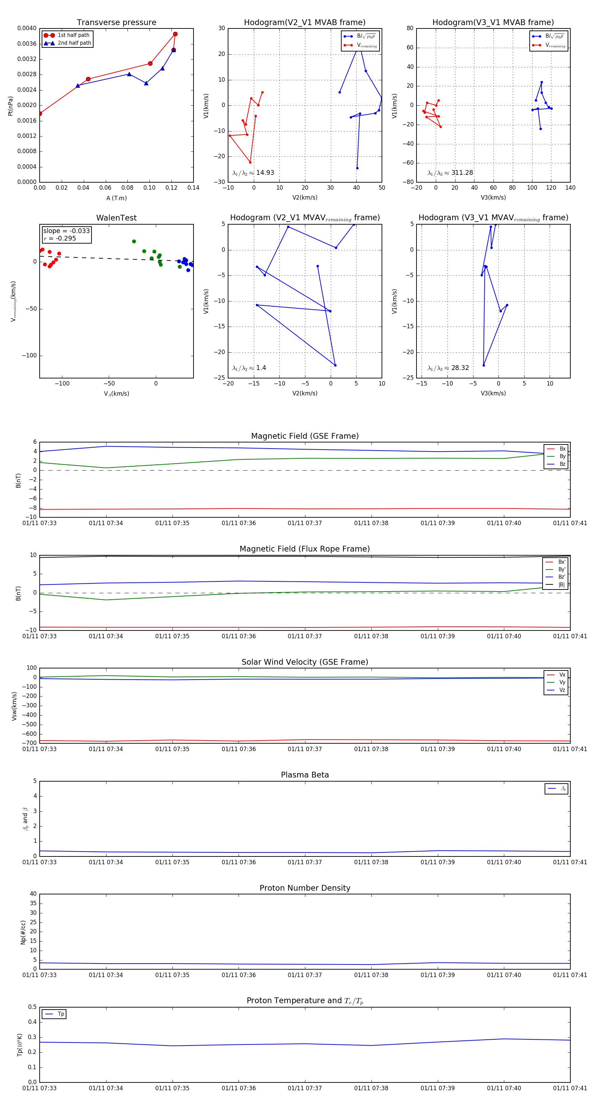Click the 'Vremaining(km/s)' y-axis label in WalenTest
This screenshot has height=1118, width=610.
(14, 301)
